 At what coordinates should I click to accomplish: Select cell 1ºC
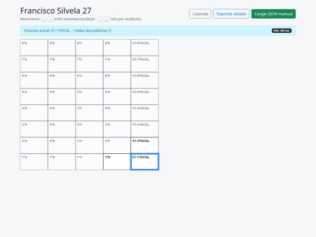tap(90, 162)
